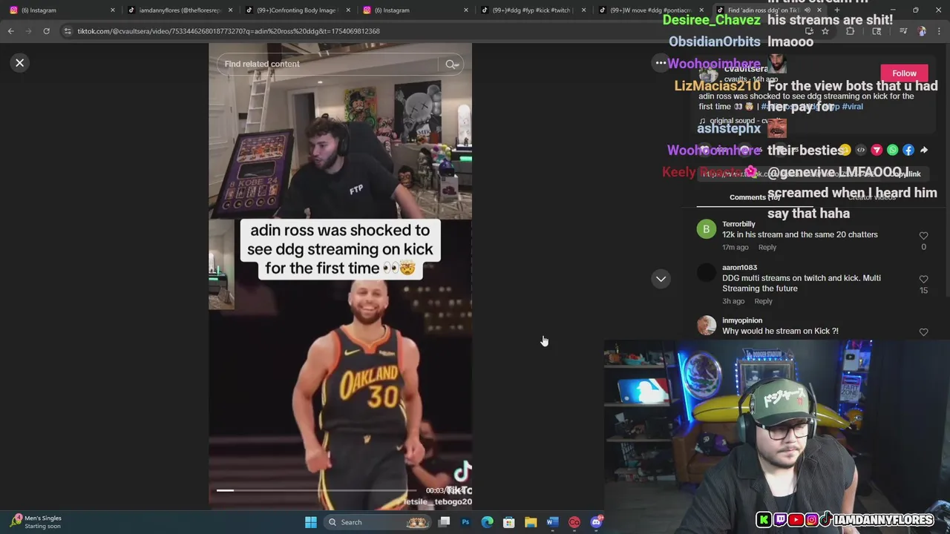Switch to W move #ddg tab
The width and height of the screenshot is (950, 534).
click(x=649, y=10)
